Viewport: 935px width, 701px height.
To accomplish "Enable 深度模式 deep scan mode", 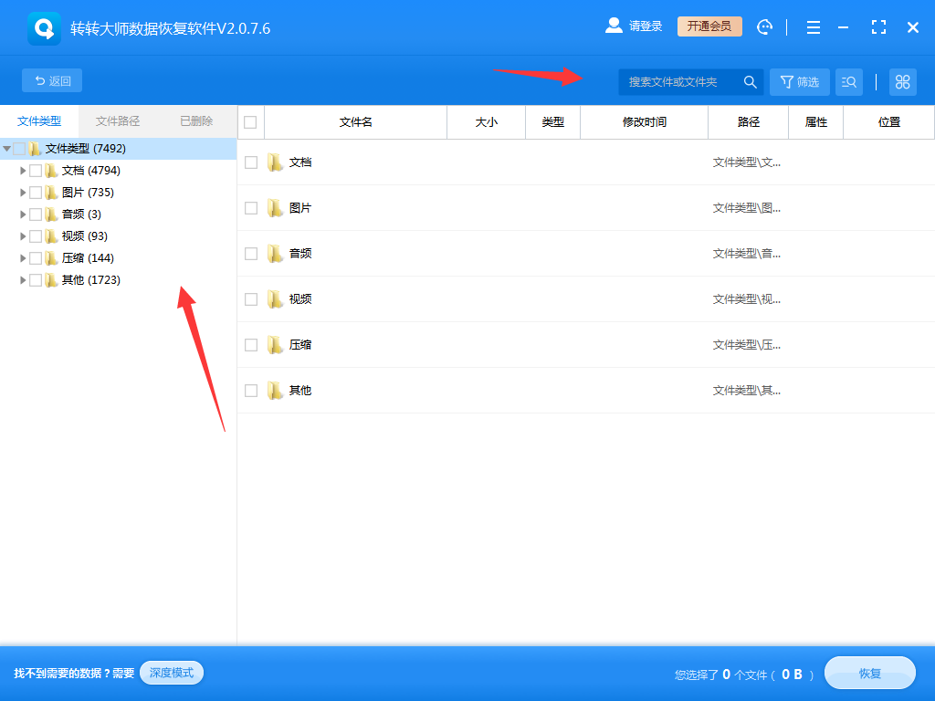I will click(x=171, y=673).
